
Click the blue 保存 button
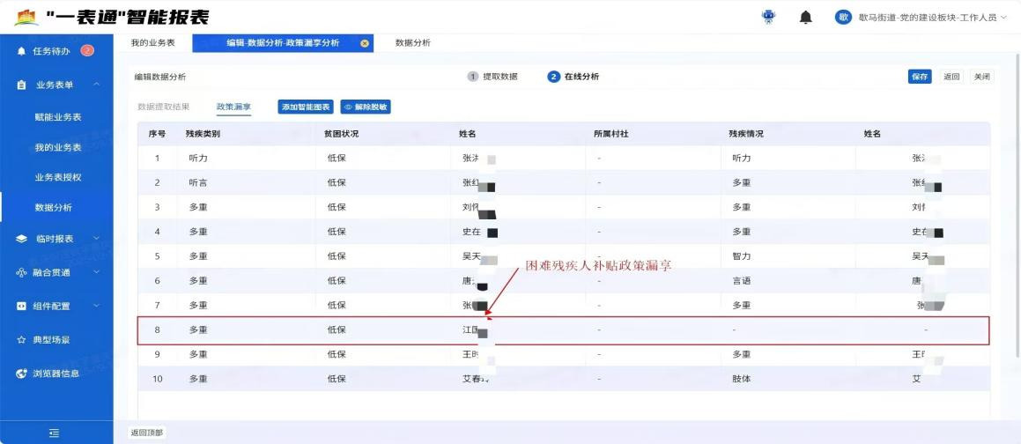click(x=919, y=77)
